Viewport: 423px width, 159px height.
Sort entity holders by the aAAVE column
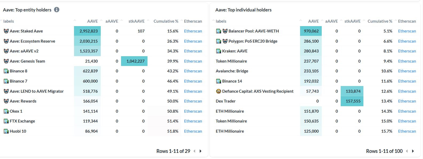(x=112, y=21)
